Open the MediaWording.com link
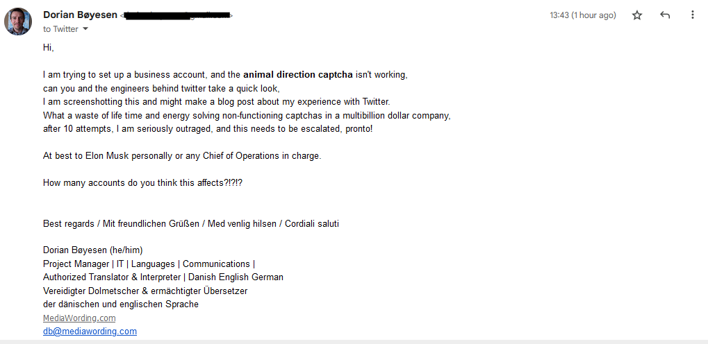Image resolution: width=708 pixels, height=344 pixels. tap(79, 318)
